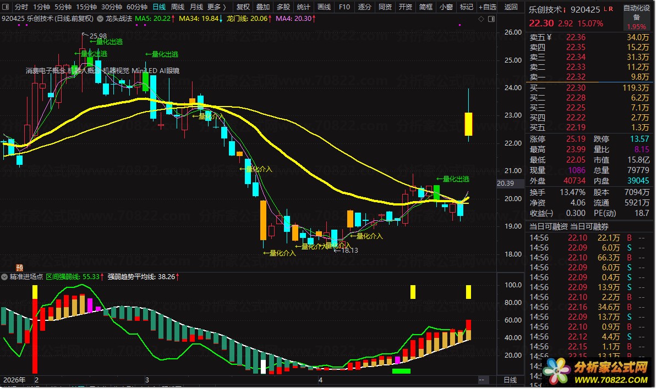657x389 pixels.
Task: Click the diamond marker icon above the price axis
Action: 481,19
